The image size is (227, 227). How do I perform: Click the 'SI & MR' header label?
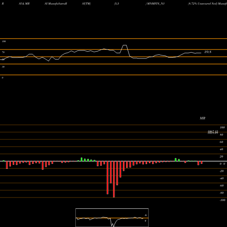[x=24, y=4]
